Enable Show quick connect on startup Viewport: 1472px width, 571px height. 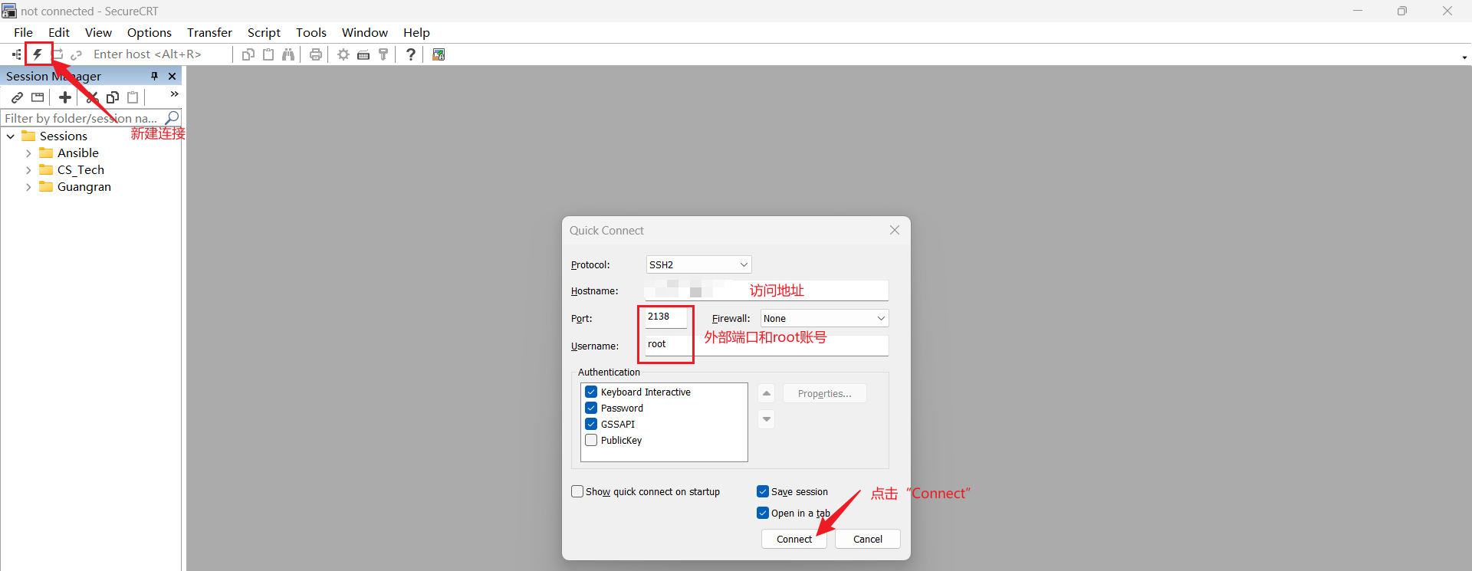(577, 491)
